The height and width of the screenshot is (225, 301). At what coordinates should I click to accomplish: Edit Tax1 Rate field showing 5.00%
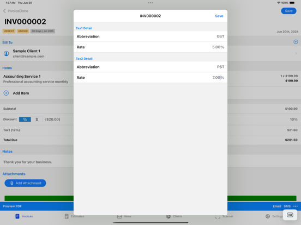coord(150,47)
